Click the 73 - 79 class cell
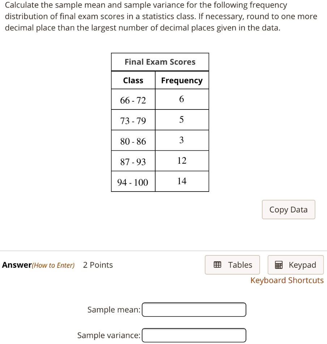The width and height of the screenshot is (327, 344). [133, 121]
